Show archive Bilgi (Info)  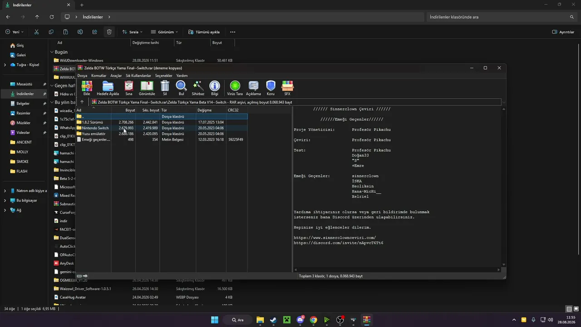click(x=215, y=88)
